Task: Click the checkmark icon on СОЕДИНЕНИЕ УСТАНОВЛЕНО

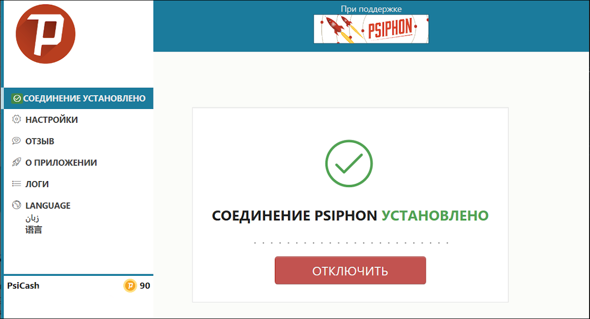Action: tap(16, 98)
